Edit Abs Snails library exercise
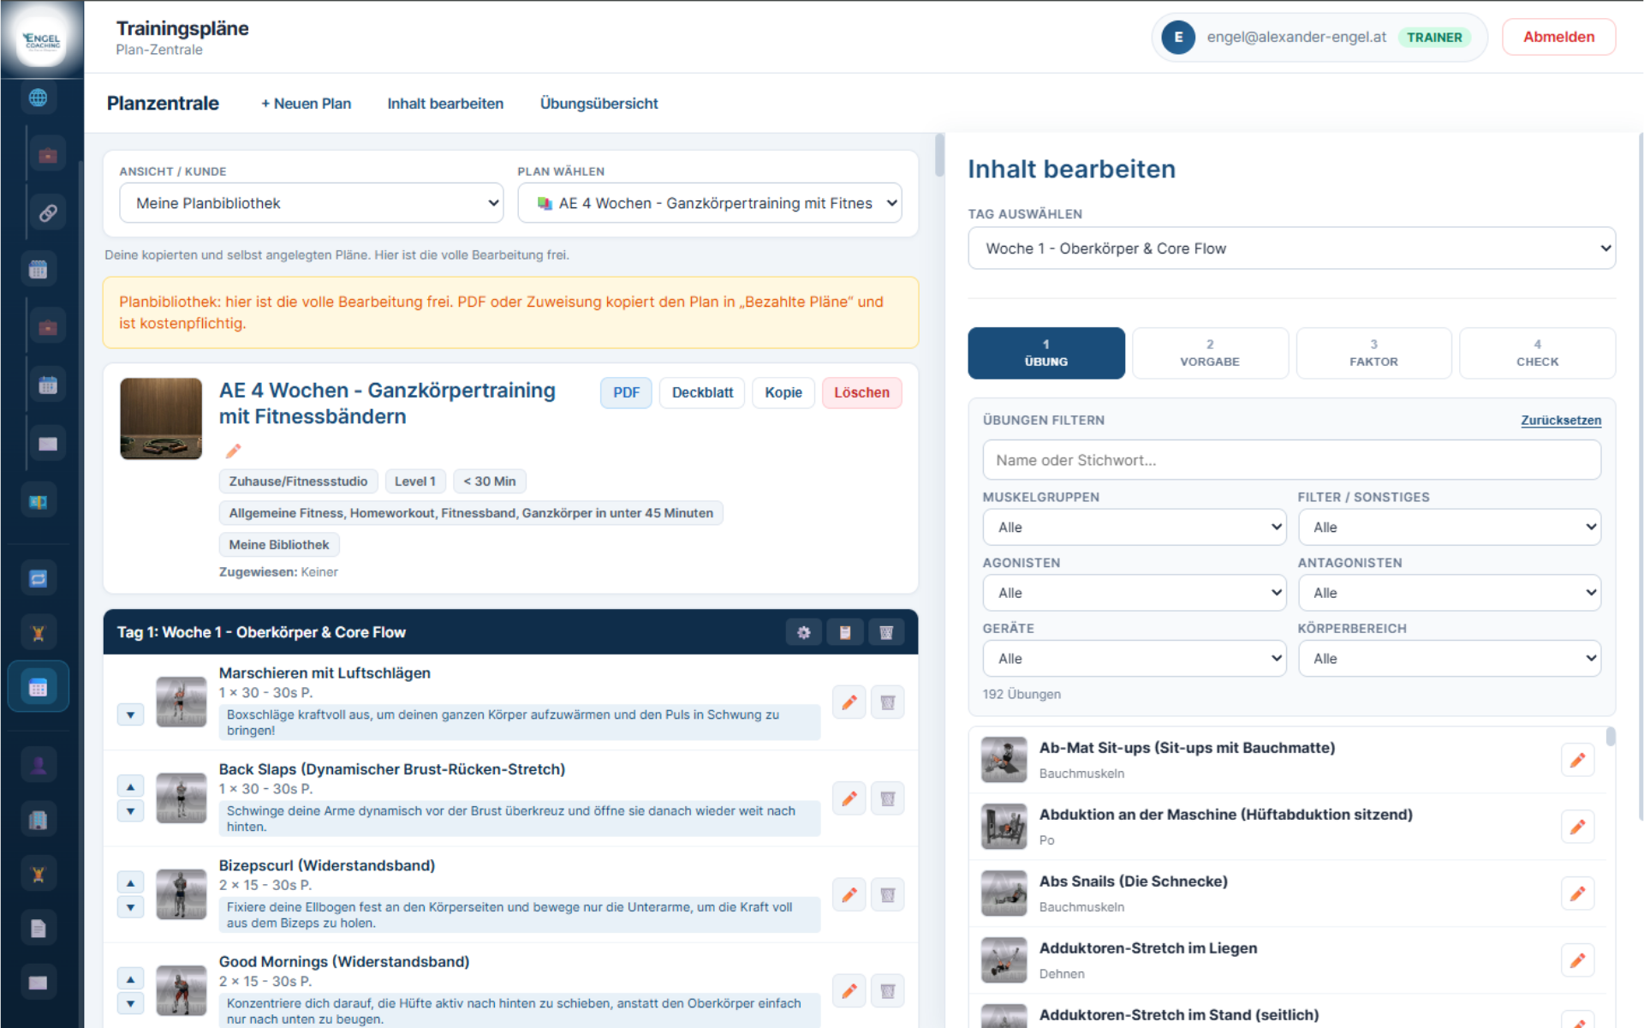This screenshot has height=1028, width=1644. 1577,894
